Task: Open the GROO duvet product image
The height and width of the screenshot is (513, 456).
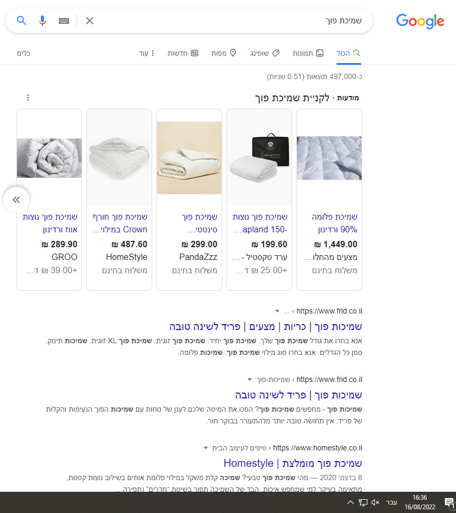Action: point(49,158)
